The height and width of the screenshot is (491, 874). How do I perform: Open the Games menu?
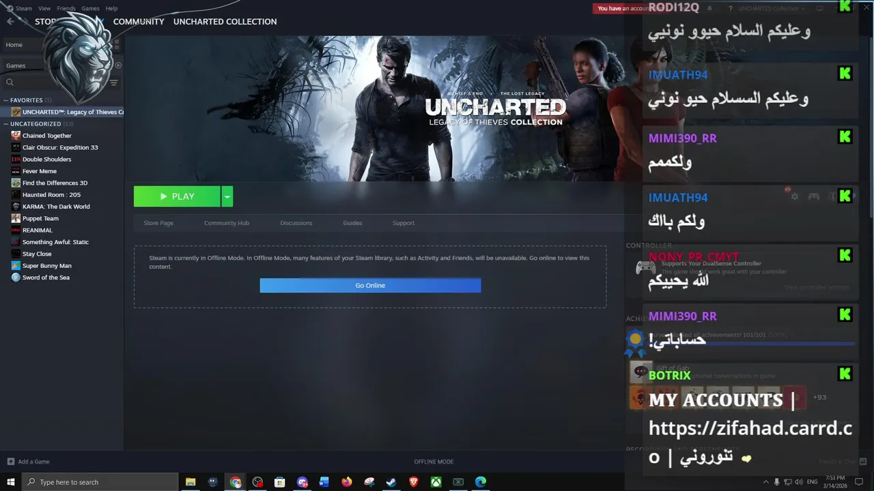pyautogui.click(x=90, y=8)
